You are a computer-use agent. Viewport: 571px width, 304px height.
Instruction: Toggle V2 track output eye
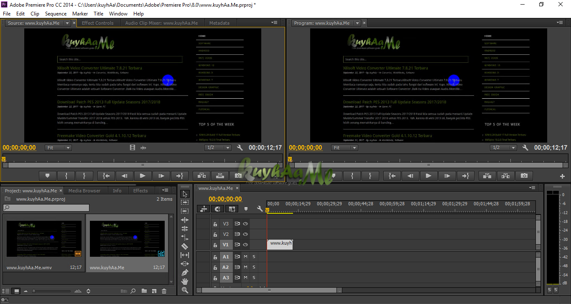point(245,234)
